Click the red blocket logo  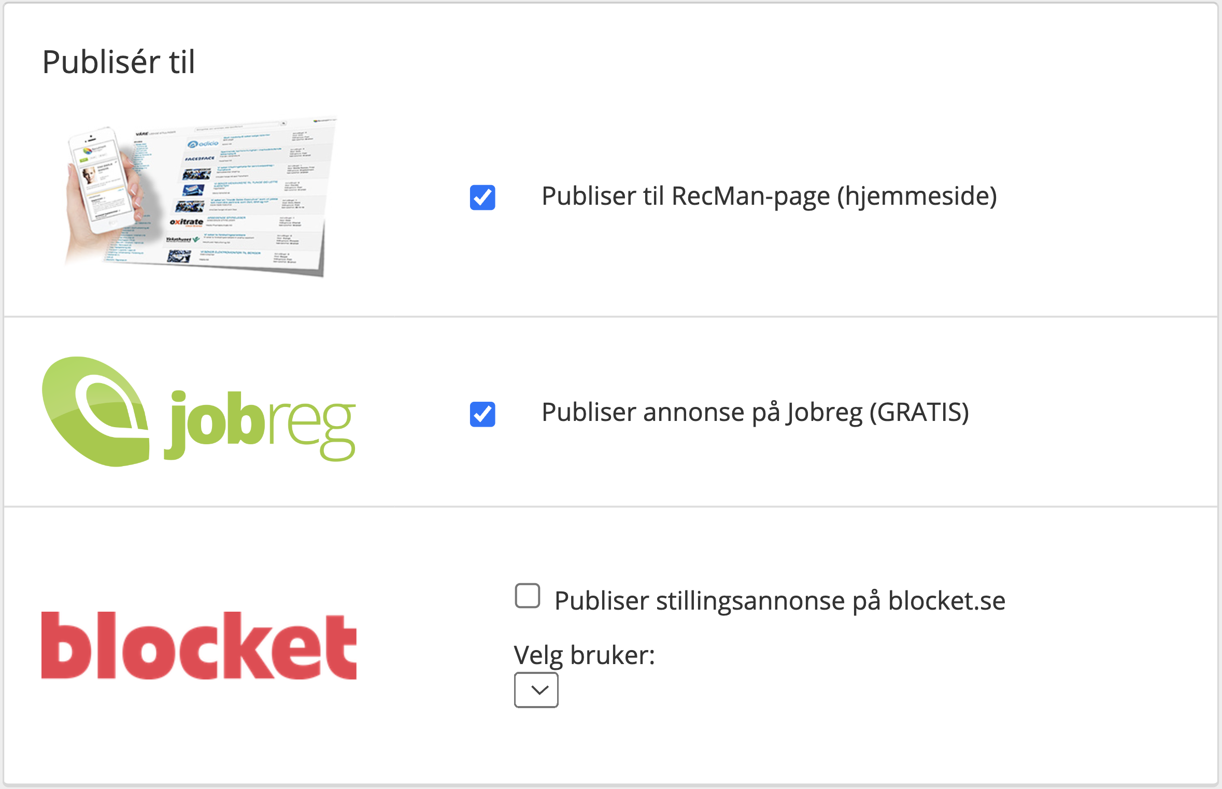point(199,645)
